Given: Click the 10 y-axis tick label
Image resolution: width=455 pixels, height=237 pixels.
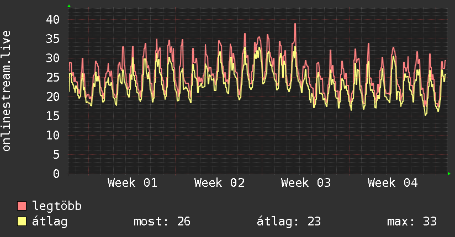Looking at the screenshot, I should pyautogui.click(x=53, y=135).
